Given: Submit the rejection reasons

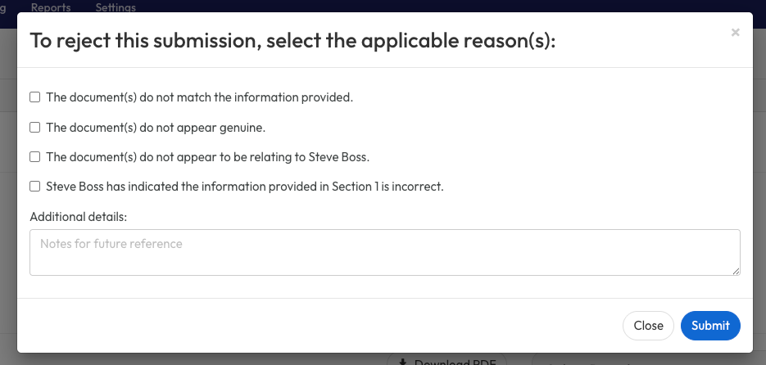Looking at the screenshot, I should [710, 326].
